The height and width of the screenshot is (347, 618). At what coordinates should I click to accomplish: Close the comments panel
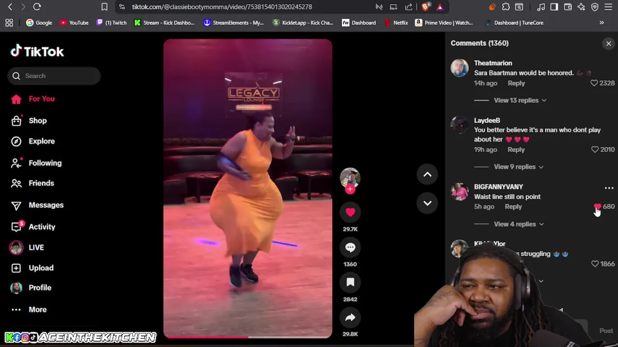[x=608, y=43]
